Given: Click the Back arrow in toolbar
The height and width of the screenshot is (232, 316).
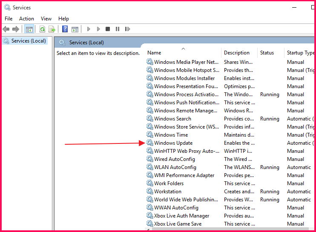Looking at the screenshot, I should pyautogui.click(x=6, y=29).
